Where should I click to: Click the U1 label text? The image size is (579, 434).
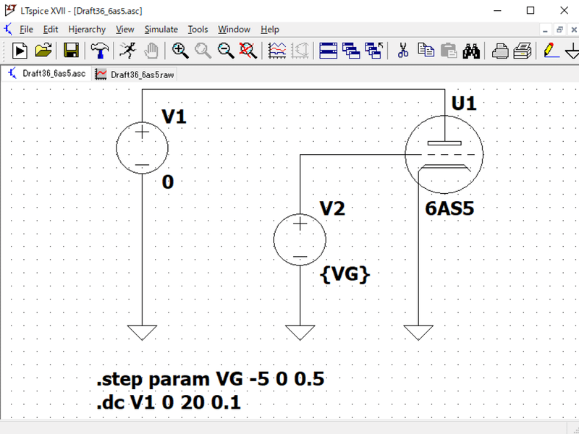464,103
